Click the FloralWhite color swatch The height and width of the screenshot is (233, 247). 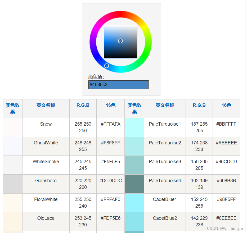(12, 203)
